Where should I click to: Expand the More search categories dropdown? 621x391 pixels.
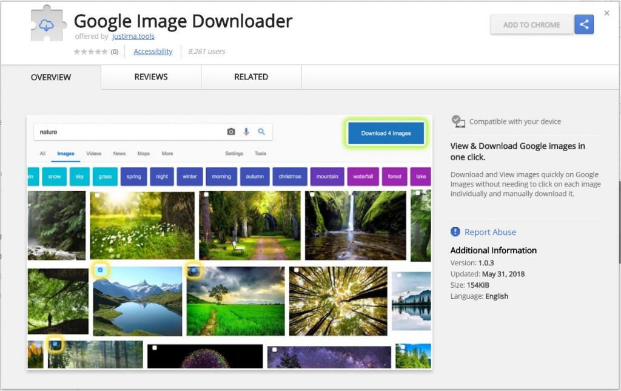pos(167,154)
